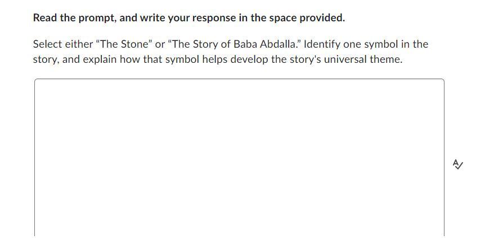Click the spell check icon

click(x=457, y=164)
